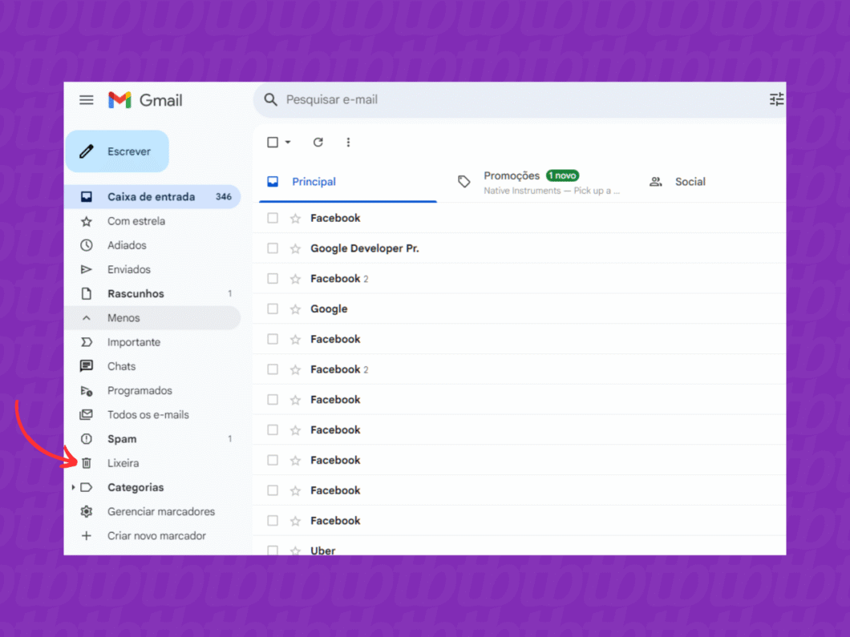Star the first Facebook email

pyautogui.click(x=295, y=218)
